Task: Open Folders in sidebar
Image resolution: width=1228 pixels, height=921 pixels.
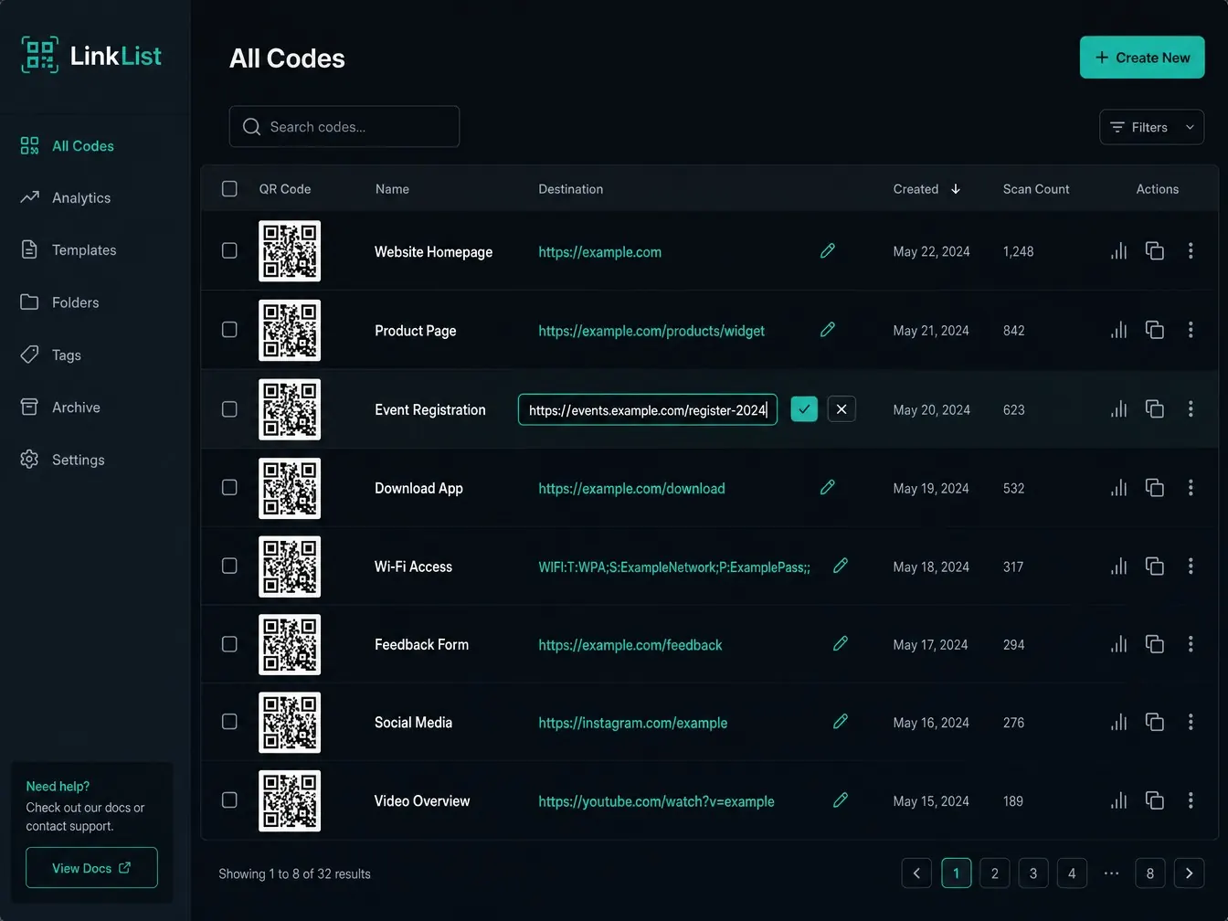Action: pos(60,302)
